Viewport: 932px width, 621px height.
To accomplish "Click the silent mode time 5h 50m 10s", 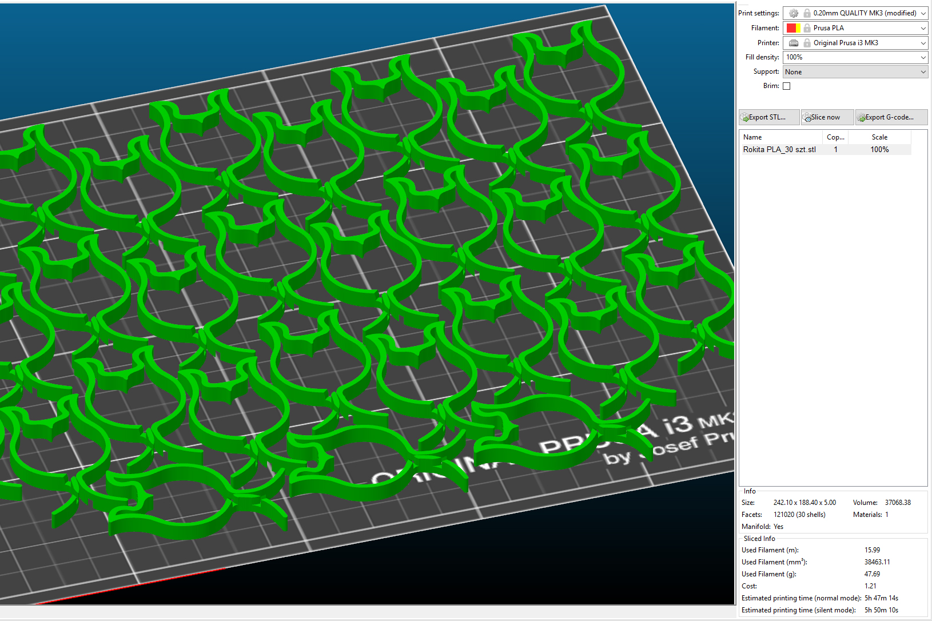I will [881, 610].
